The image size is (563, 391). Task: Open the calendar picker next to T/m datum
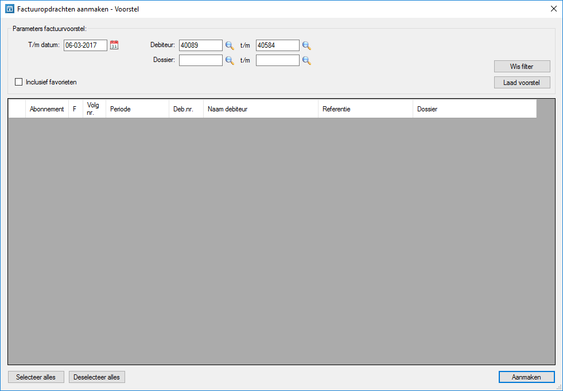pos(114,45)
